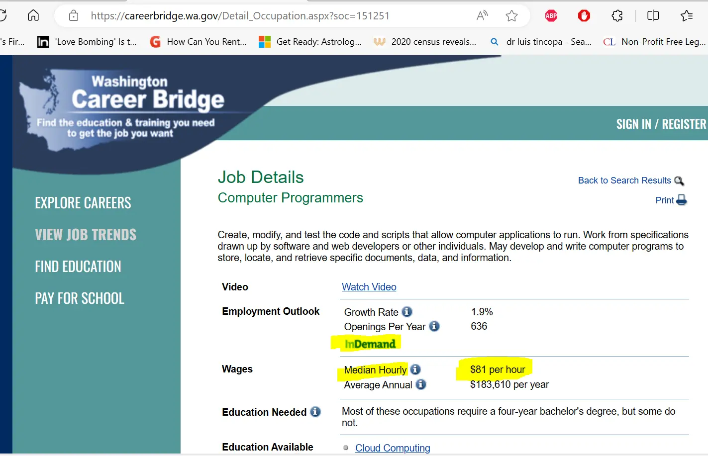Screen dimensions: 708x456
Task: Open the Watch Video link
Action: pos(369,287)
